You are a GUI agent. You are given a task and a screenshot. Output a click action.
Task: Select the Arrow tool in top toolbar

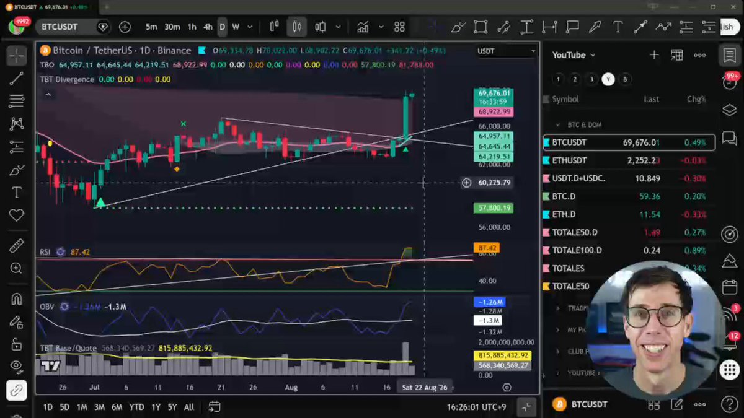tap(641, 27)
